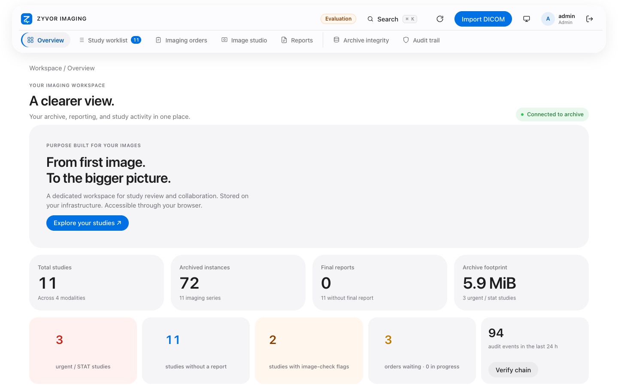The width and height of the screenshot is (618, 386).
Task: Open the Archived instances card
Action: coord(238,283)
